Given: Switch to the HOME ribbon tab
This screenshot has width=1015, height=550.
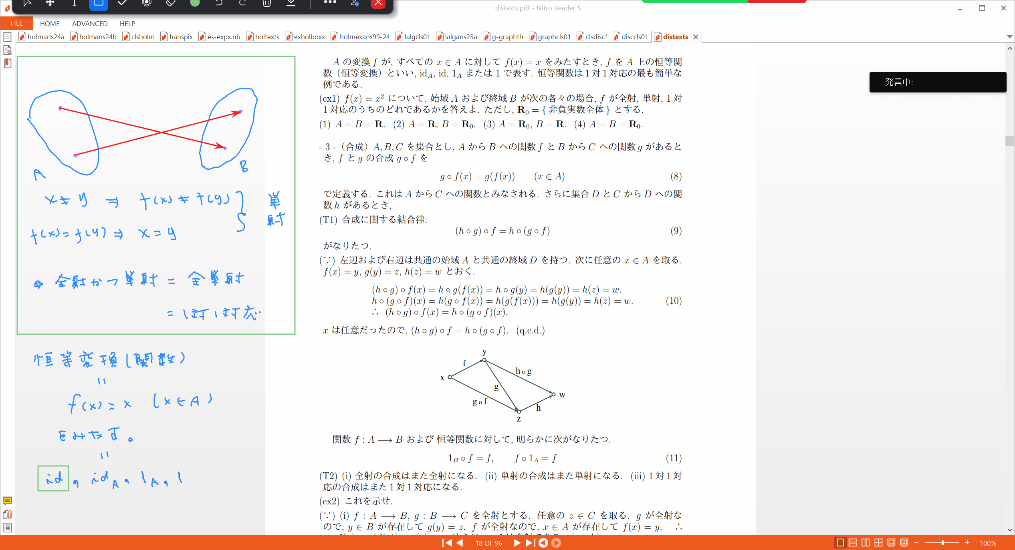Looking at the screenshot, I should [x=50, y=24].
